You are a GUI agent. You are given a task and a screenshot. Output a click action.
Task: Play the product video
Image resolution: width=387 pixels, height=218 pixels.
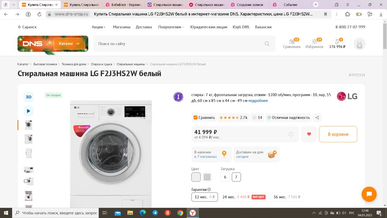pyautogui.click(x=29, y=111)
